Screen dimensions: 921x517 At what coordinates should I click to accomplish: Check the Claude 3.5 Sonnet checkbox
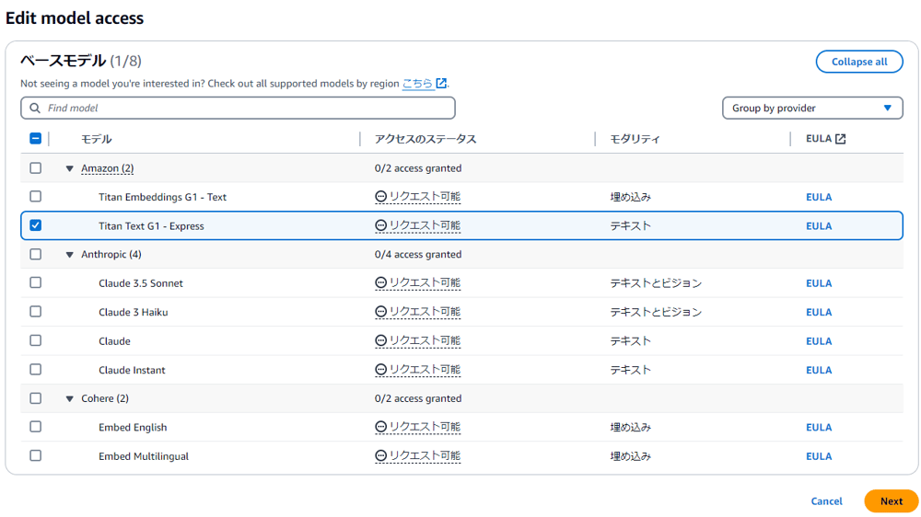coord(35,282)
